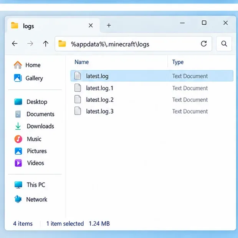This screenshot has height=238, width=238.
Task: Open Network in the sidebar
Action: point(31,199)
